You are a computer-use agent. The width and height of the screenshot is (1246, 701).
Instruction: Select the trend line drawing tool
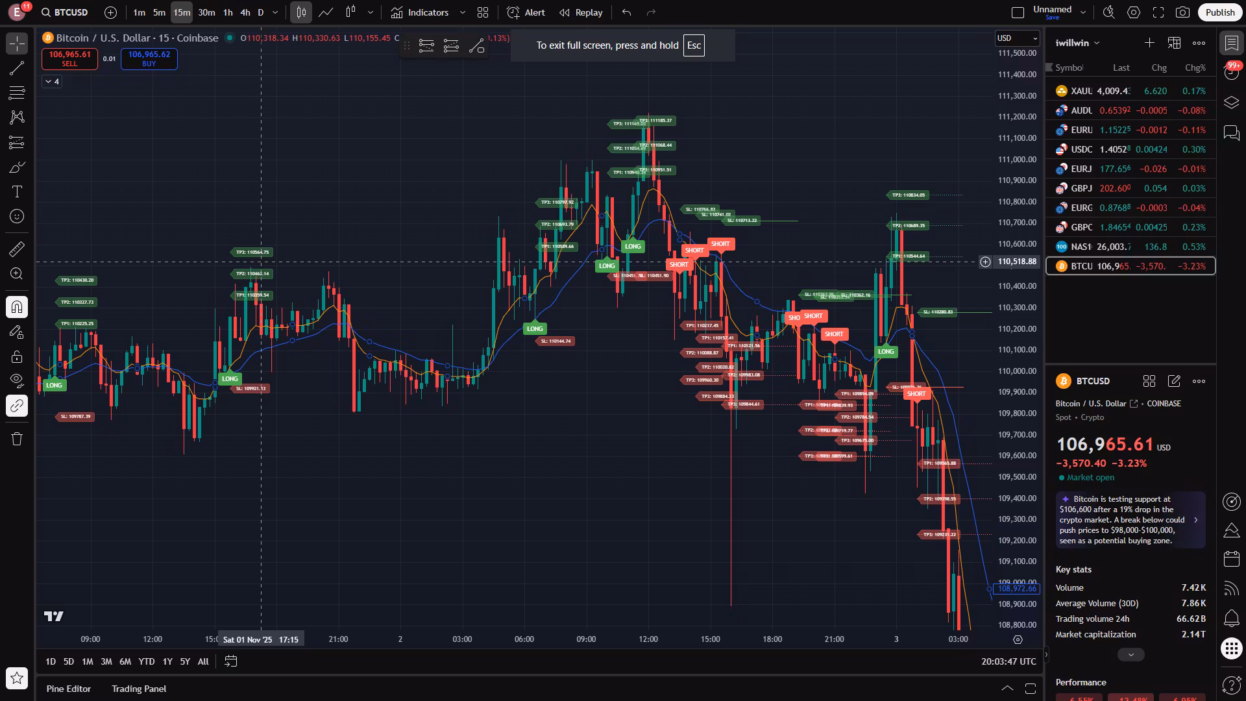coord(17,68)
